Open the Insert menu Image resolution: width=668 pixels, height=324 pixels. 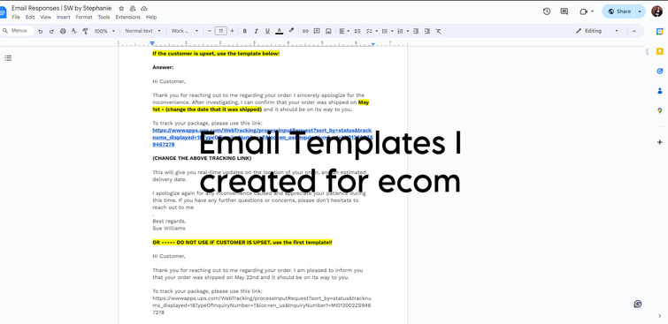(63, 18)
